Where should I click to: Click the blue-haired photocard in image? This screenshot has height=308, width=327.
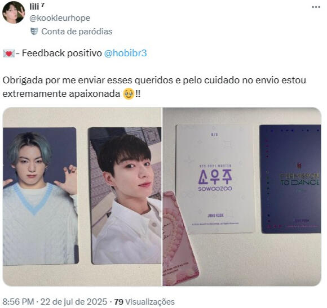[x=39, y=196]
